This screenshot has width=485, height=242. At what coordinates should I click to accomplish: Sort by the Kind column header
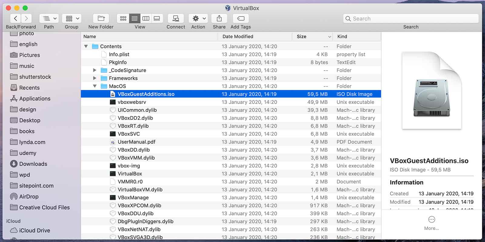point(357,36)
